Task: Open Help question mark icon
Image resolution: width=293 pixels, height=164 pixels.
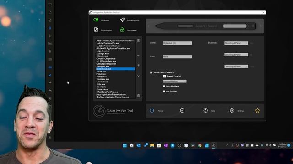Action: coord(206,110)
